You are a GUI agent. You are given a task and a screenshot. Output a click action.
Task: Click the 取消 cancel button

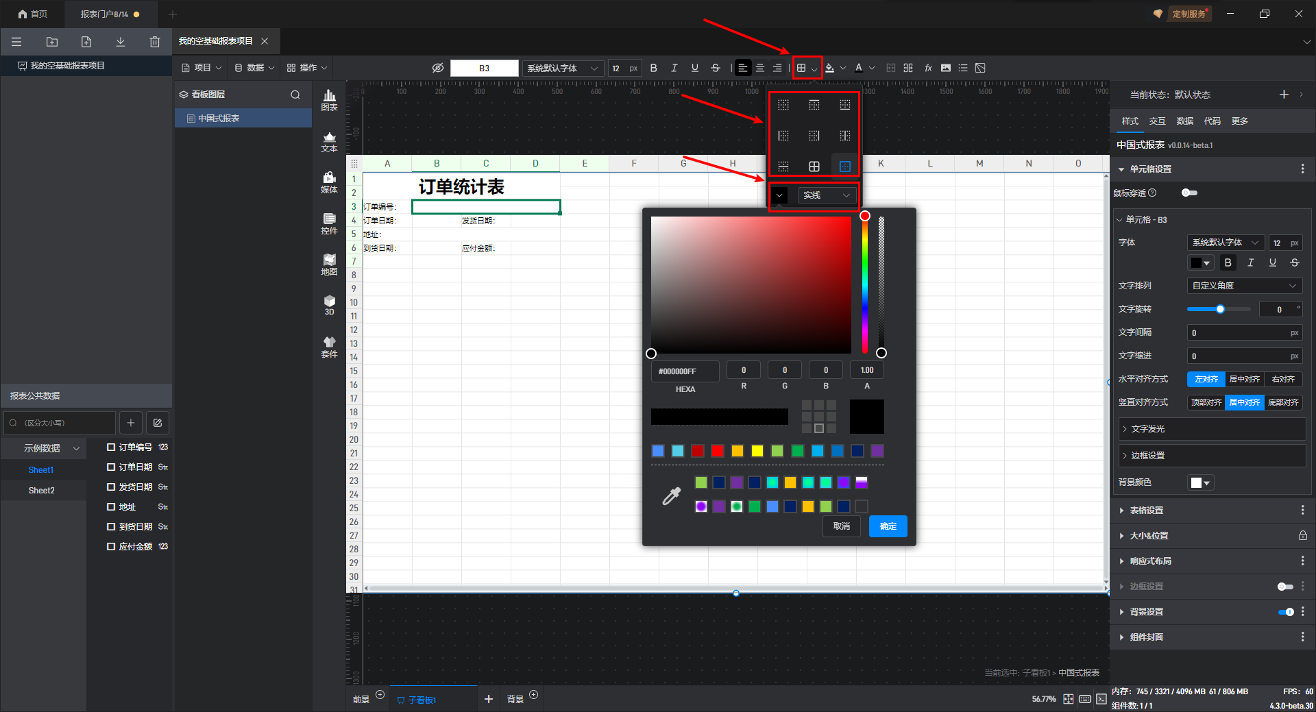point(841,526)
